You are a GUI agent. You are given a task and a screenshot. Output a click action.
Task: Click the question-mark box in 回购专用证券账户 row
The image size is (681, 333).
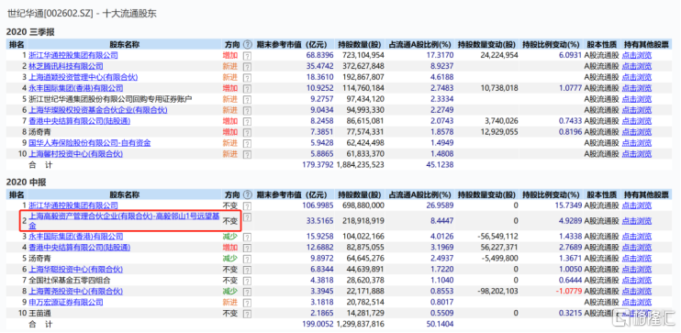[247, 99]
